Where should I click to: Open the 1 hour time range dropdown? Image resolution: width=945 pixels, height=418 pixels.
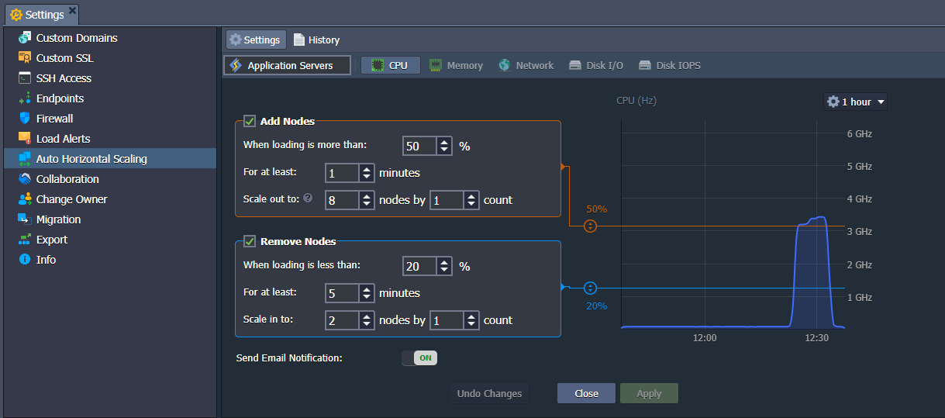coord(855,102)
